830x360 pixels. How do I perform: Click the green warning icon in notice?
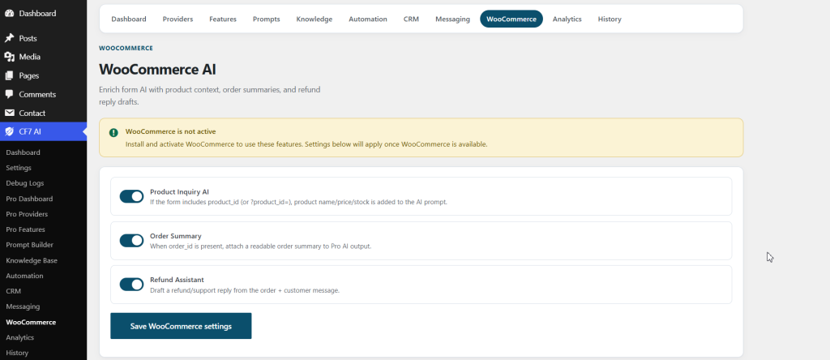pyautogui.click(x=113, y=132)
